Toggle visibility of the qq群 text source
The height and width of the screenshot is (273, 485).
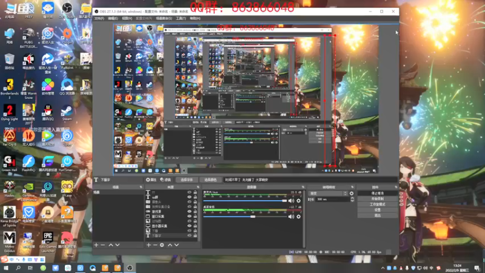click(x=190, y=197)
